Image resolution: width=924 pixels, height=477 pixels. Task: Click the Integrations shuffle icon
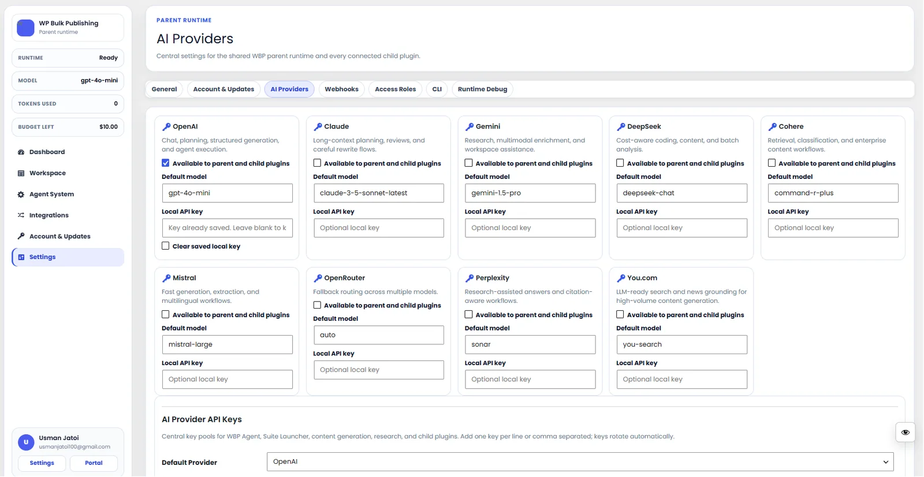coord(21,215)
